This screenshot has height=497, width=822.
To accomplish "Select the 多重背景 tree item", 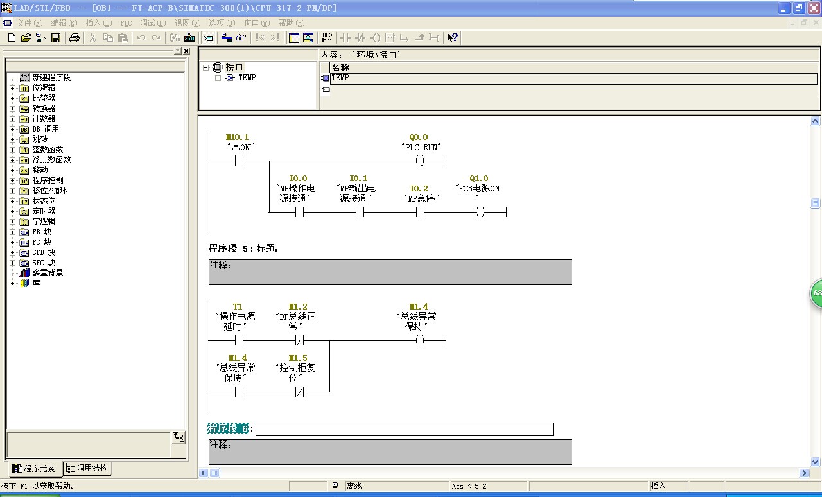I will point(48,273).
